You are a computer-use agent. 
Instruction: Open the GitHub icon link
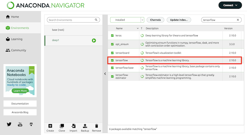coord(31,124)
